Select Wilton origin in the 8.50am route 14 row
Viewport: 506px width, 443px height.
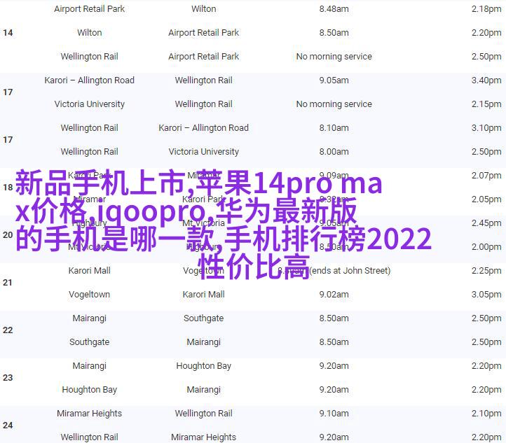click(x=90, y=32)
